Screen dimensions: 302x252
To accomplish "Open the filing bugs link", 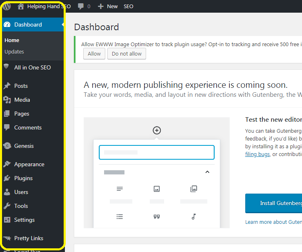I will [x=258, y=154].
